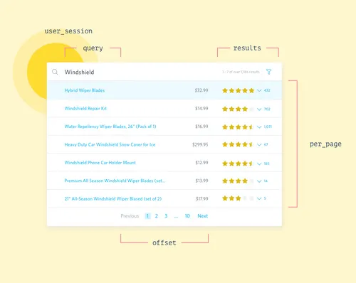Open the 67 reviews count
356x283 pixels.
(266, 144)
